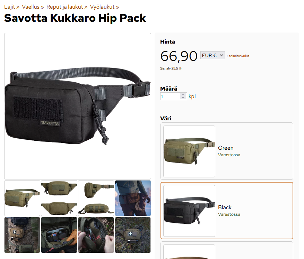Click the toimituskulut shipping costs link
This screenshot has width=304, height=259.
pyautogui.click(x=239, y=56)
